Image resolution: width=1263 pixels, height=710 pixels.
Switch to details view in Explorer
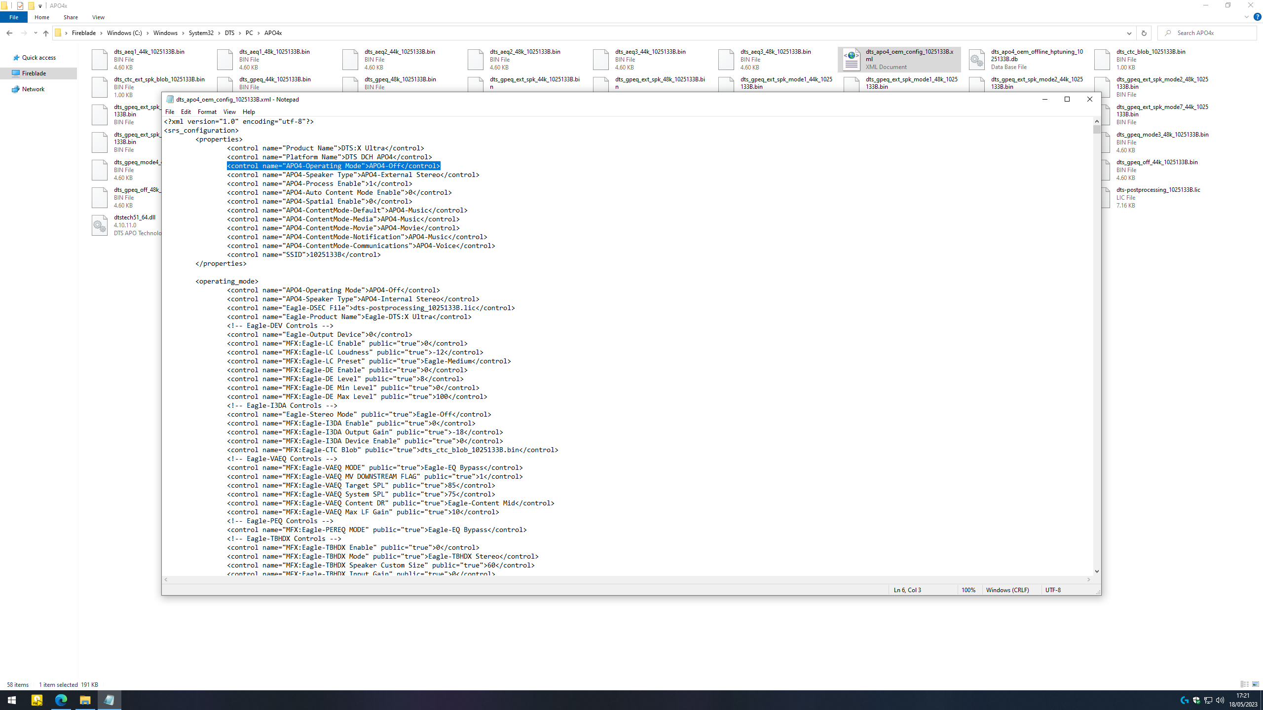coord(1245,684)
